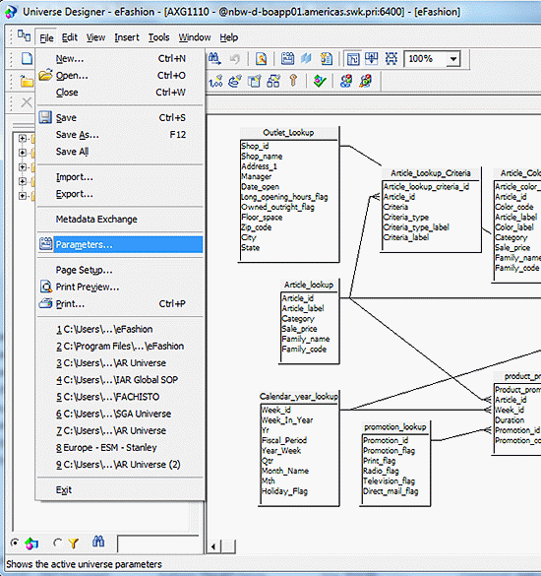Click the arrange tables toolbar icon

pos(372,58)
